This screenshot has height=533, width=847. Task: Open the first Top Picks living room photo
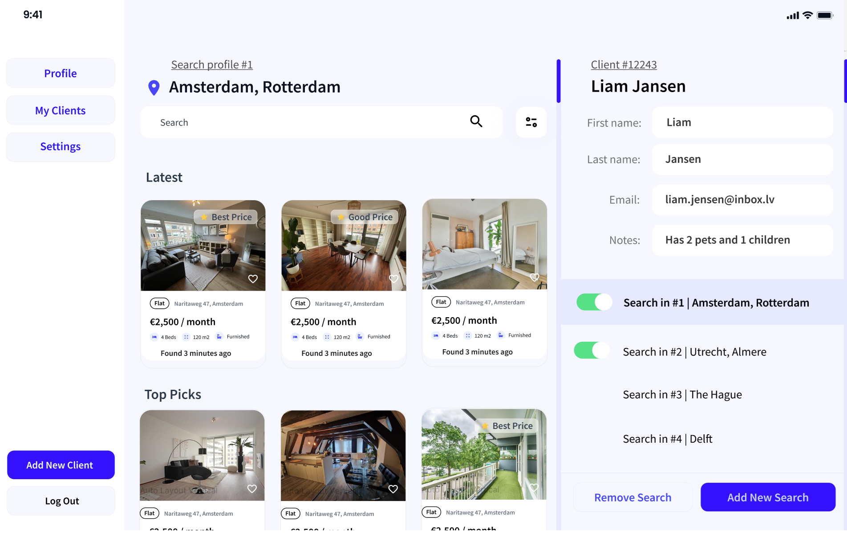[202, 456]
